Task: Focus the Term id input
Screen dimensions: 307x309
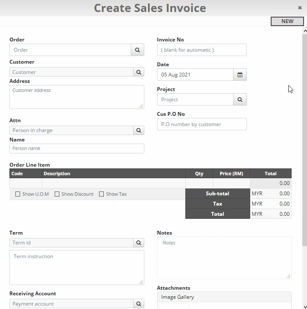Action: point(71,243)
